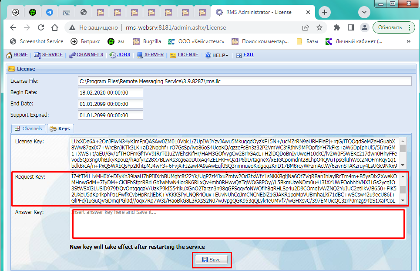Reload the page with the refresh icon
The image size is (420, 271).
(41, 27)
